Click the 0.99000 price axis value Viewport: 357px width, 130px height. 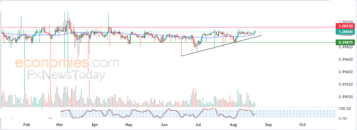(x=346, y=97)
